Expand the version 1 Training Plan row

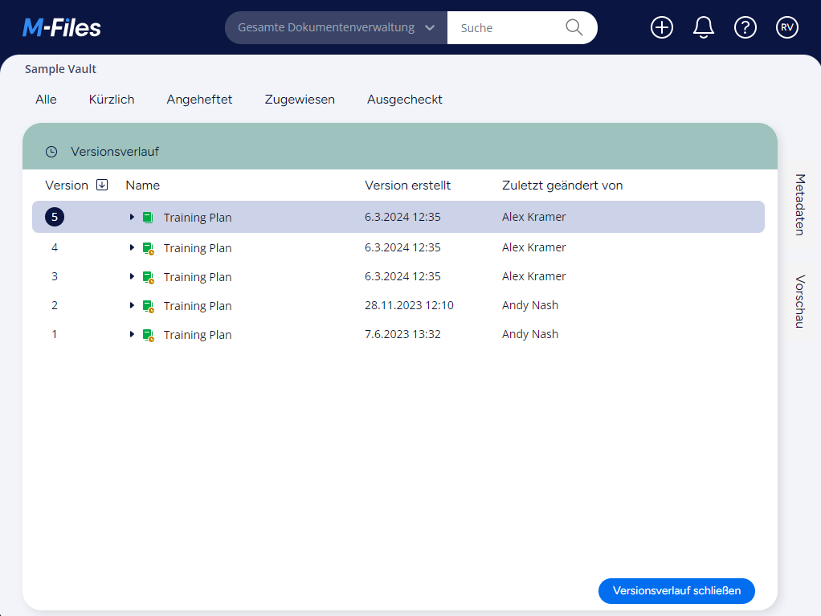[x=132, y=334]
